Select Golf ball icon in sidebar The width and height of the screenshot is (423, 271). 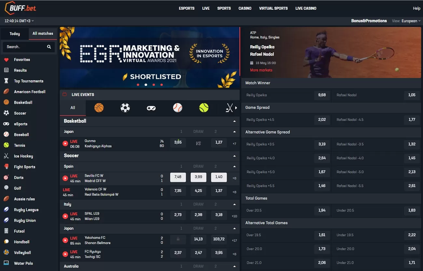click(6, 188)
